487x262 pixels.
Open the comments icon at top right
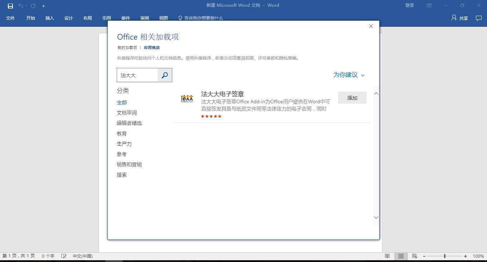[x=478, y=18]
